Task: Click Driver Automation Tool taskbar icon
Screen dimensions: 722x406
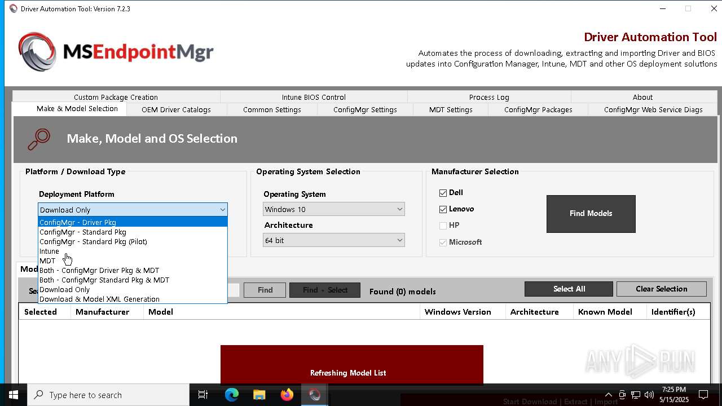Action: coord(315,395)
